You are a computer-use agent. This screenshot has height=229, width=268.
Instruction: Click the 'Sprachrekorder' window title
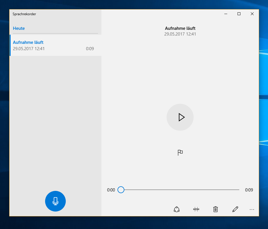(x=24, y=14)
